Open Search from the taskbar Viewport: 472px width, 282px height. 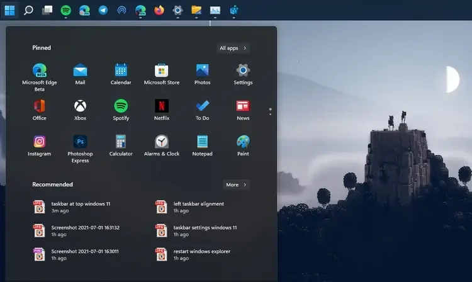(x=28, y=10)
